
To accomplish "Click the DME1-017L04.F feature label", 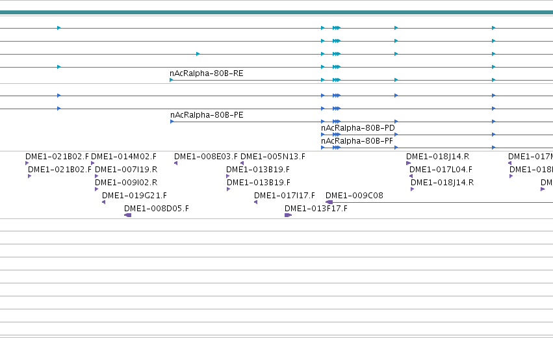I will pyautogui.click(x=441, y=170).
